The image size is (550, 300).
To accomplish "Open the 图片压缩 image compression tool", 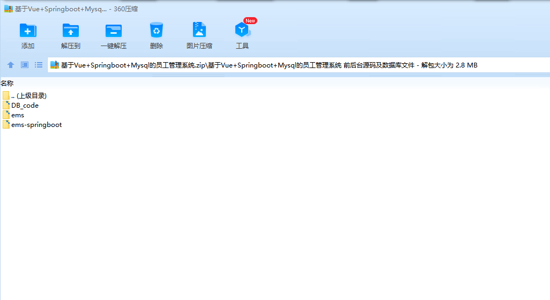I will point(199,30).
